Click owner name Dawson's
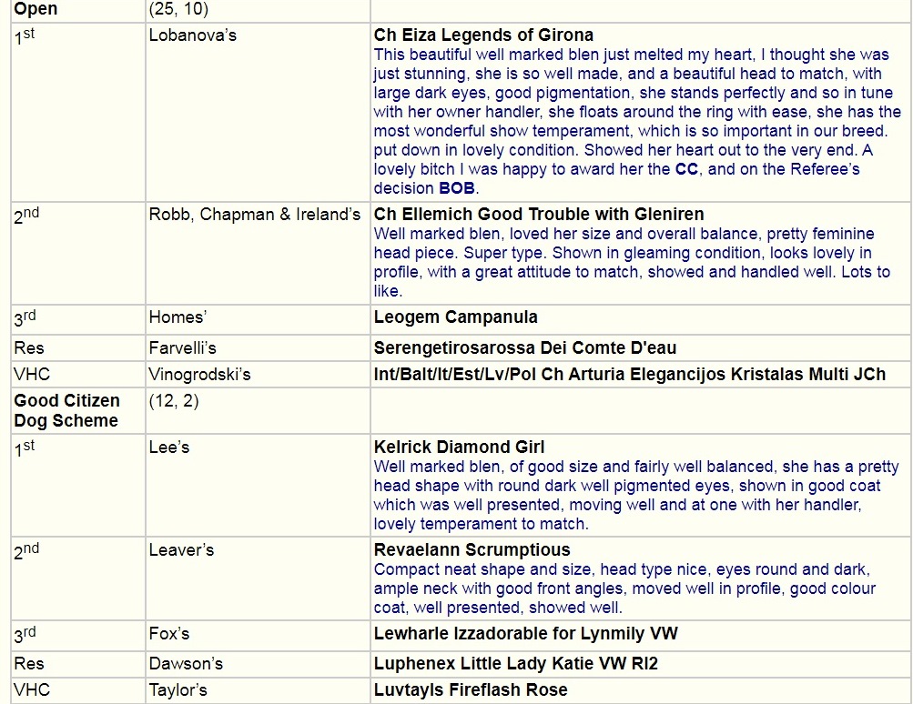Screen dimensions: 913x704 (x=186, y=663)
